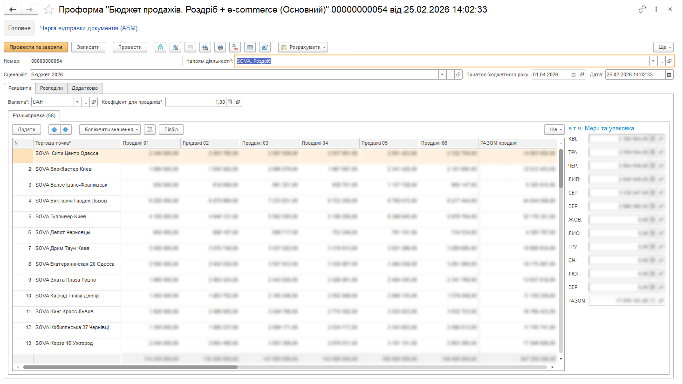Open the Валюта UAH item form

(94, 102)
